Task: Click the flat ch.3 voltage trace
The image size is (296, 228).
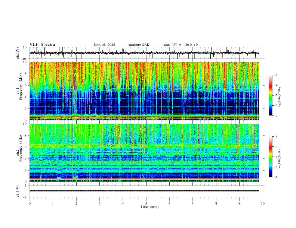Action: click(x=144, y=191)
